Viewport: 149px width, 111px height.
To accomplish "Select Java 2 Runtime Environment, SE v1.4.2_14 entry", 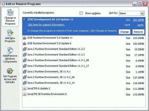I will (84, 83).
